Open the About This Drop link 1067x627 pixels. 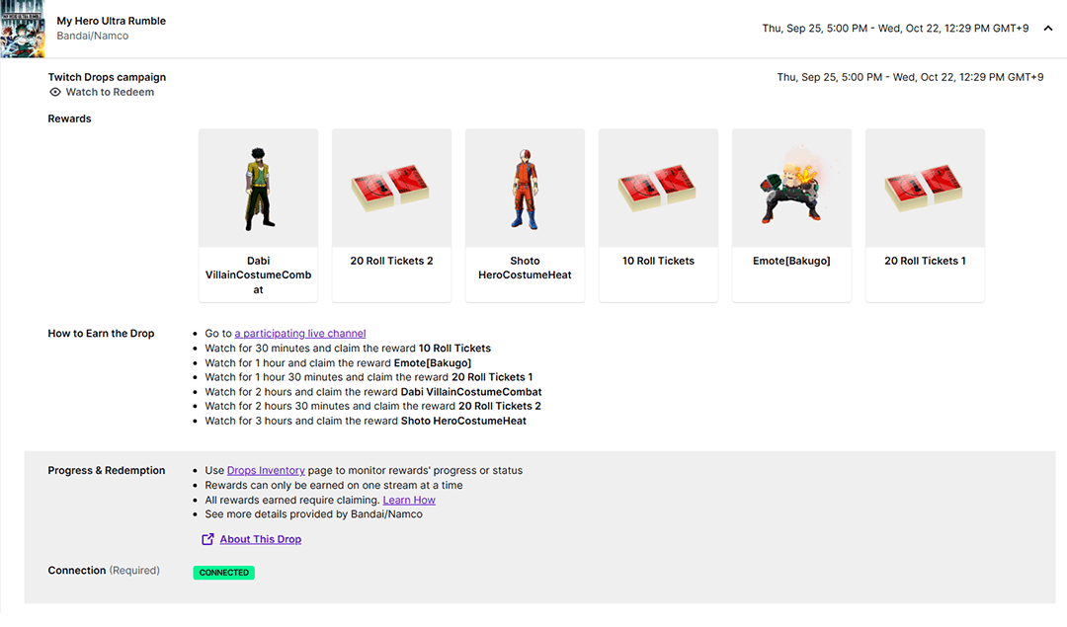tap(261, 539)
